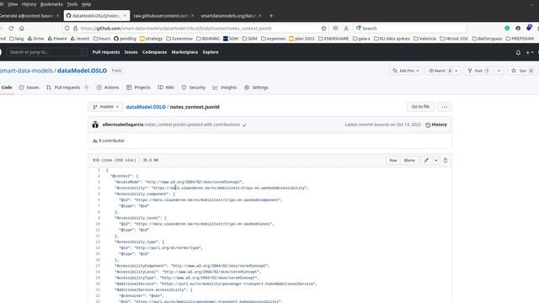Screen dimensions: 539x303
Task: Open the Help menu
Action: click(86, 4)
